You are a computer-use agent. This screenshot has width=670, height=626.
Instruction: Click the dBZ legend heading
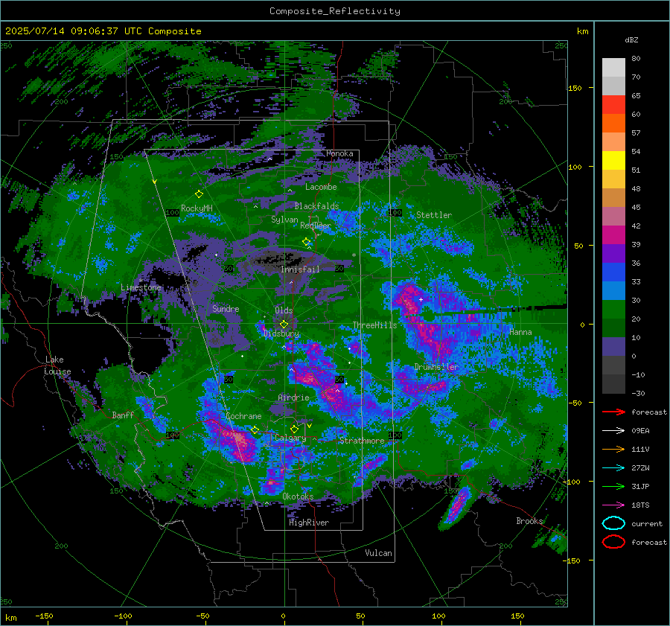(631, 39)
